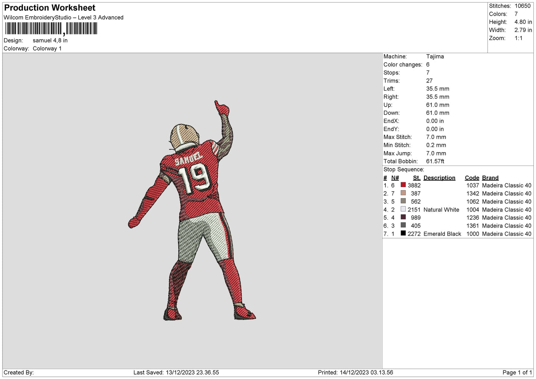The height and width of the screenshot is (379, 536).
Task: Click the Natural White color swatch
Action: 403,209
